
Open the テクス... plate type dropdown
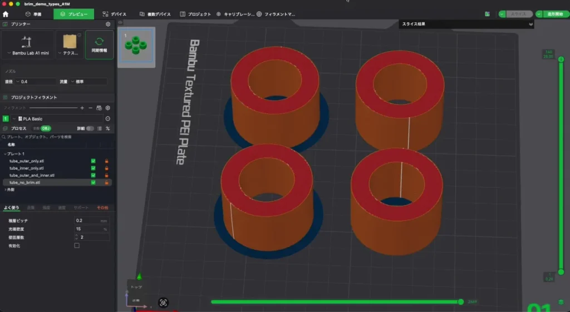pyautogui.click(x=68, y=53)
